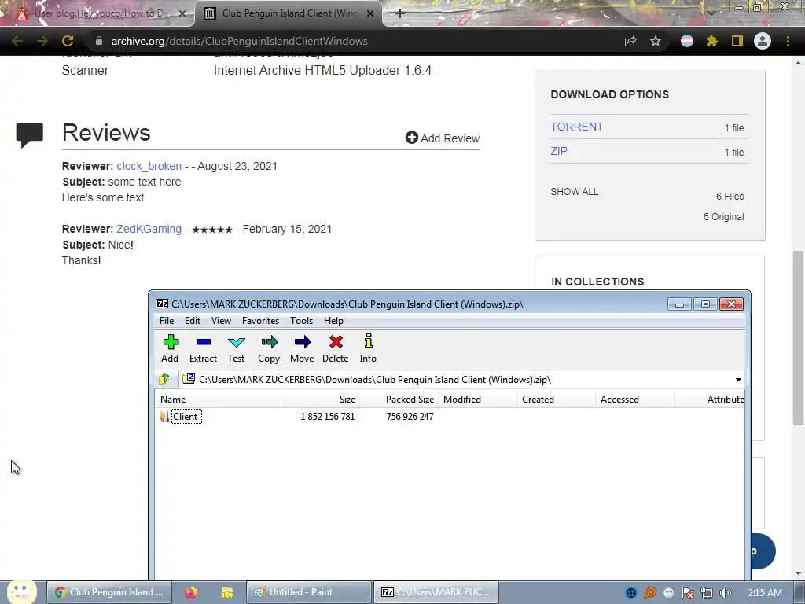Click the Add button in 7-Zip toolbar

click(x=170, y=348)
